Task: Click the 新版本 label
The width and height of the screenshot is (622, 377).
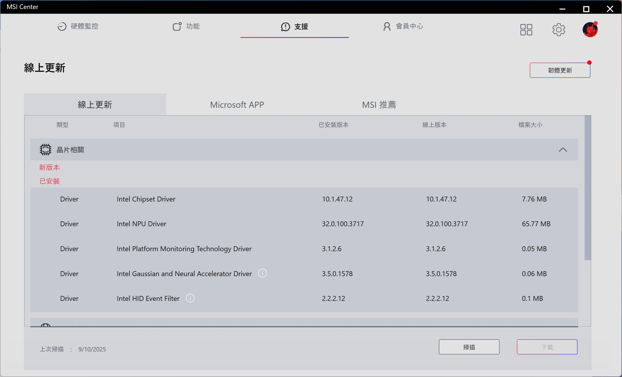Action: (x=49, y=167)
